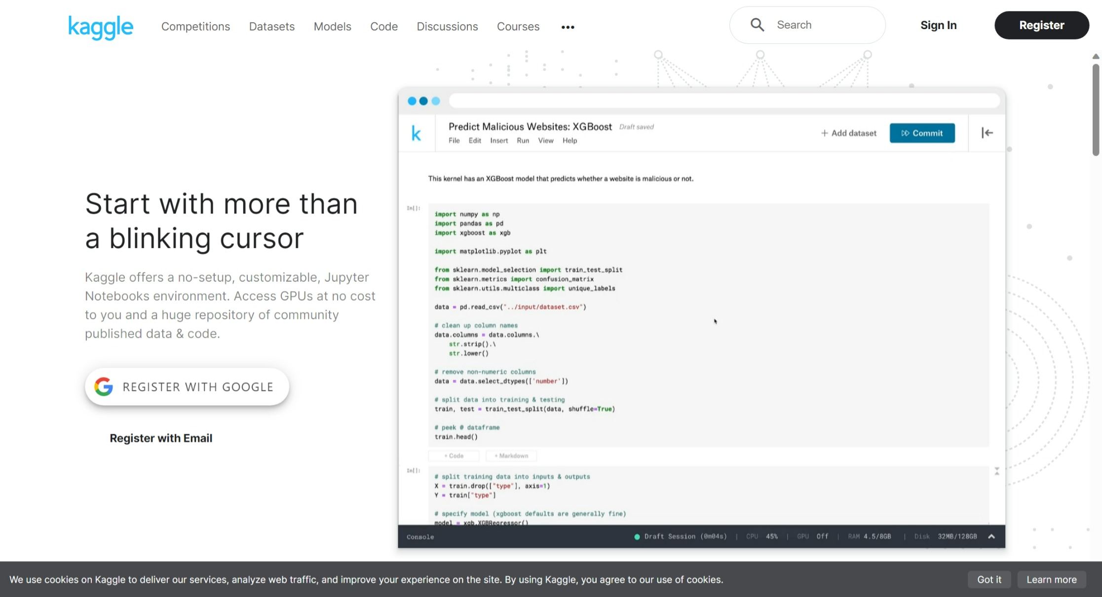Click Learn more about cookies
1102x597 pixels.
(x=1051, y=580)
